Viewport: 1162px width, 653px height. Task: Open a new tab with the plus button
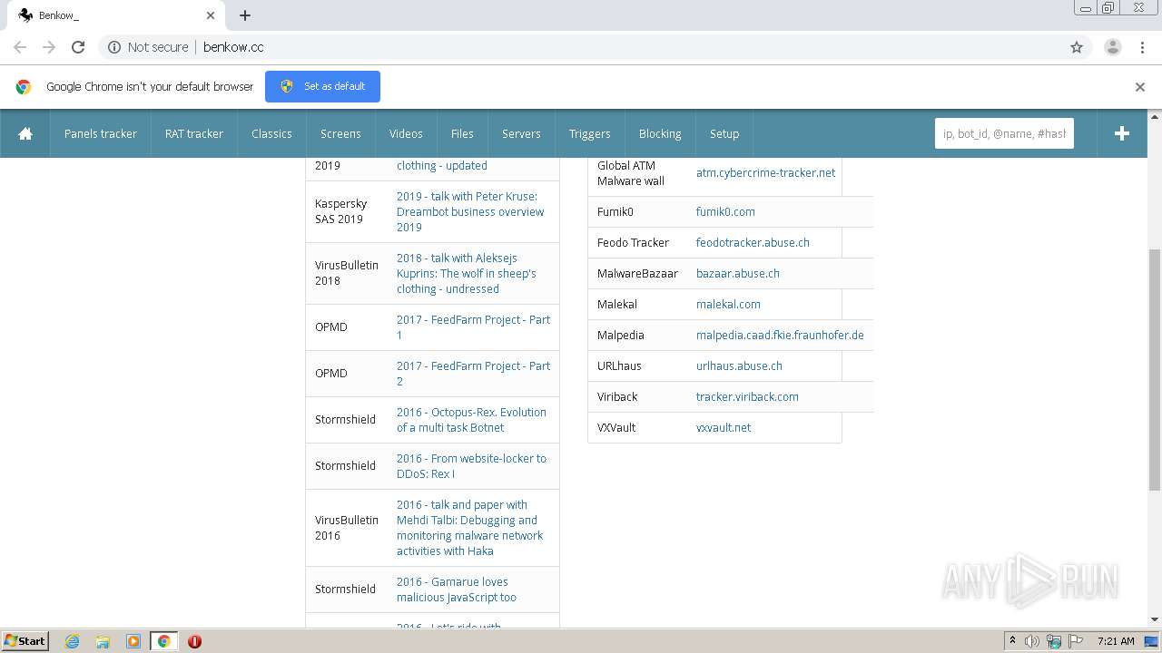point(245,15)
